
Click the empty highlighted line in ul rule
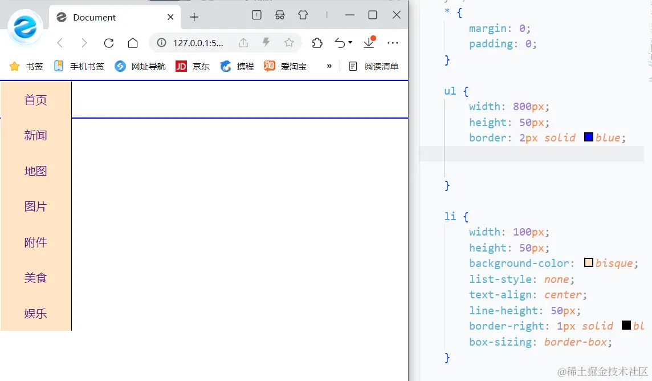coord(532,154)
